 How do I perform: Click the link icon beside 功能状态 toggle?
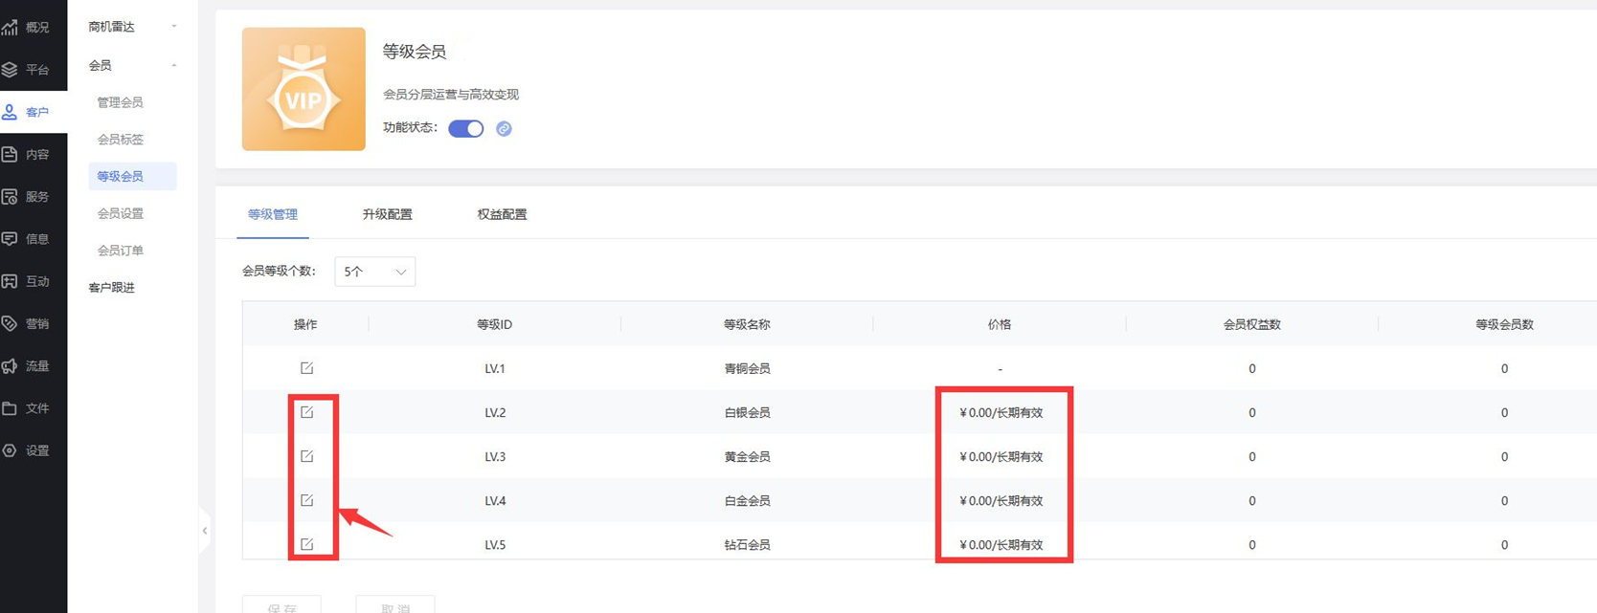tap(504, 129)
